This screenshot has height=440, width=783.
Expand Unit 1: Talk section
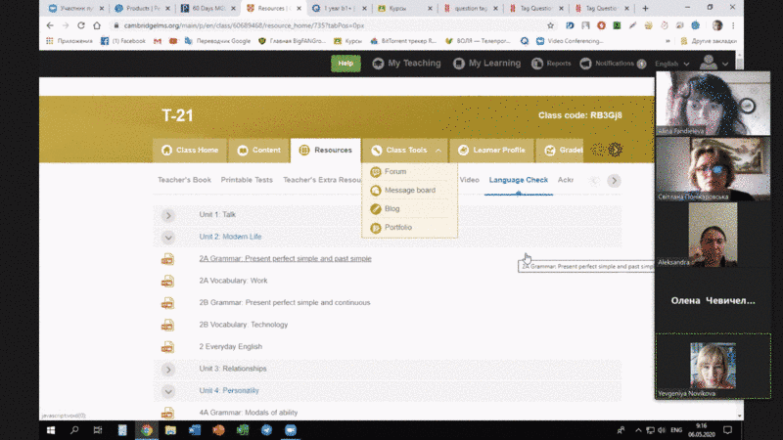pyautogui.click(x=168, y=215)
